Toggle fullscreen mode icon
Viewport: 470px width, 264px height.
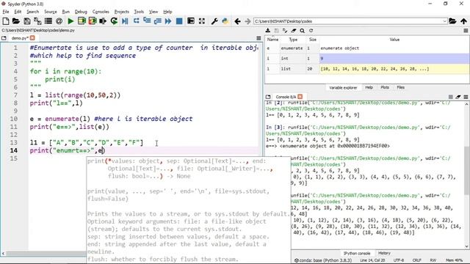click(202, 21)
